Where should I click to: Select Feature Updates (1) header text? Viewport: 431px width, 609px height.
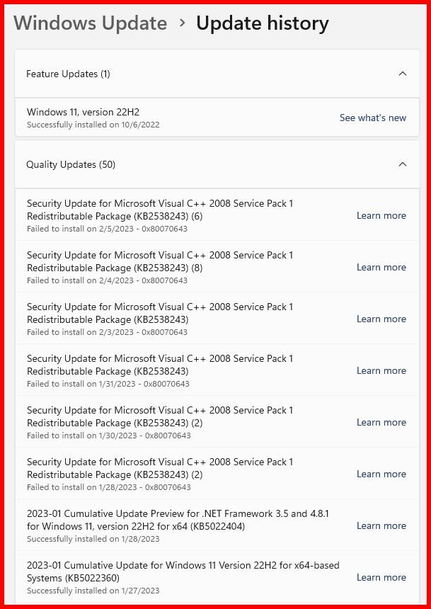pyautogui.click(x=68, y=74)
